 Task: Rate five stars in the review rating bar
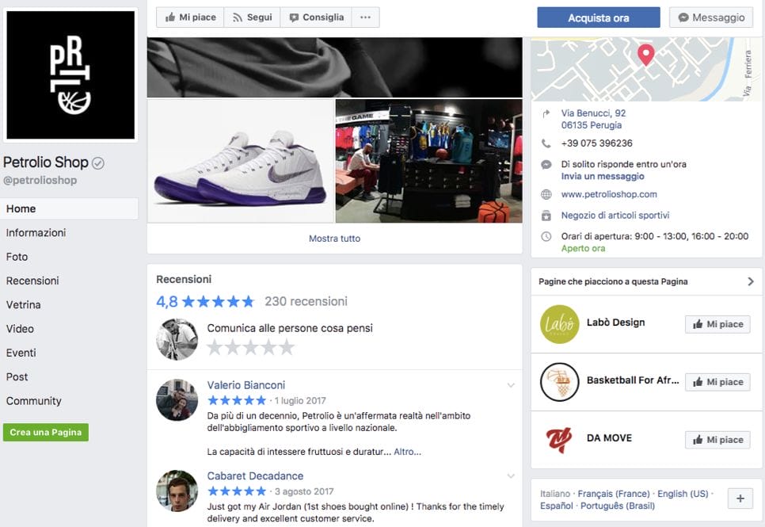point(287,347)
